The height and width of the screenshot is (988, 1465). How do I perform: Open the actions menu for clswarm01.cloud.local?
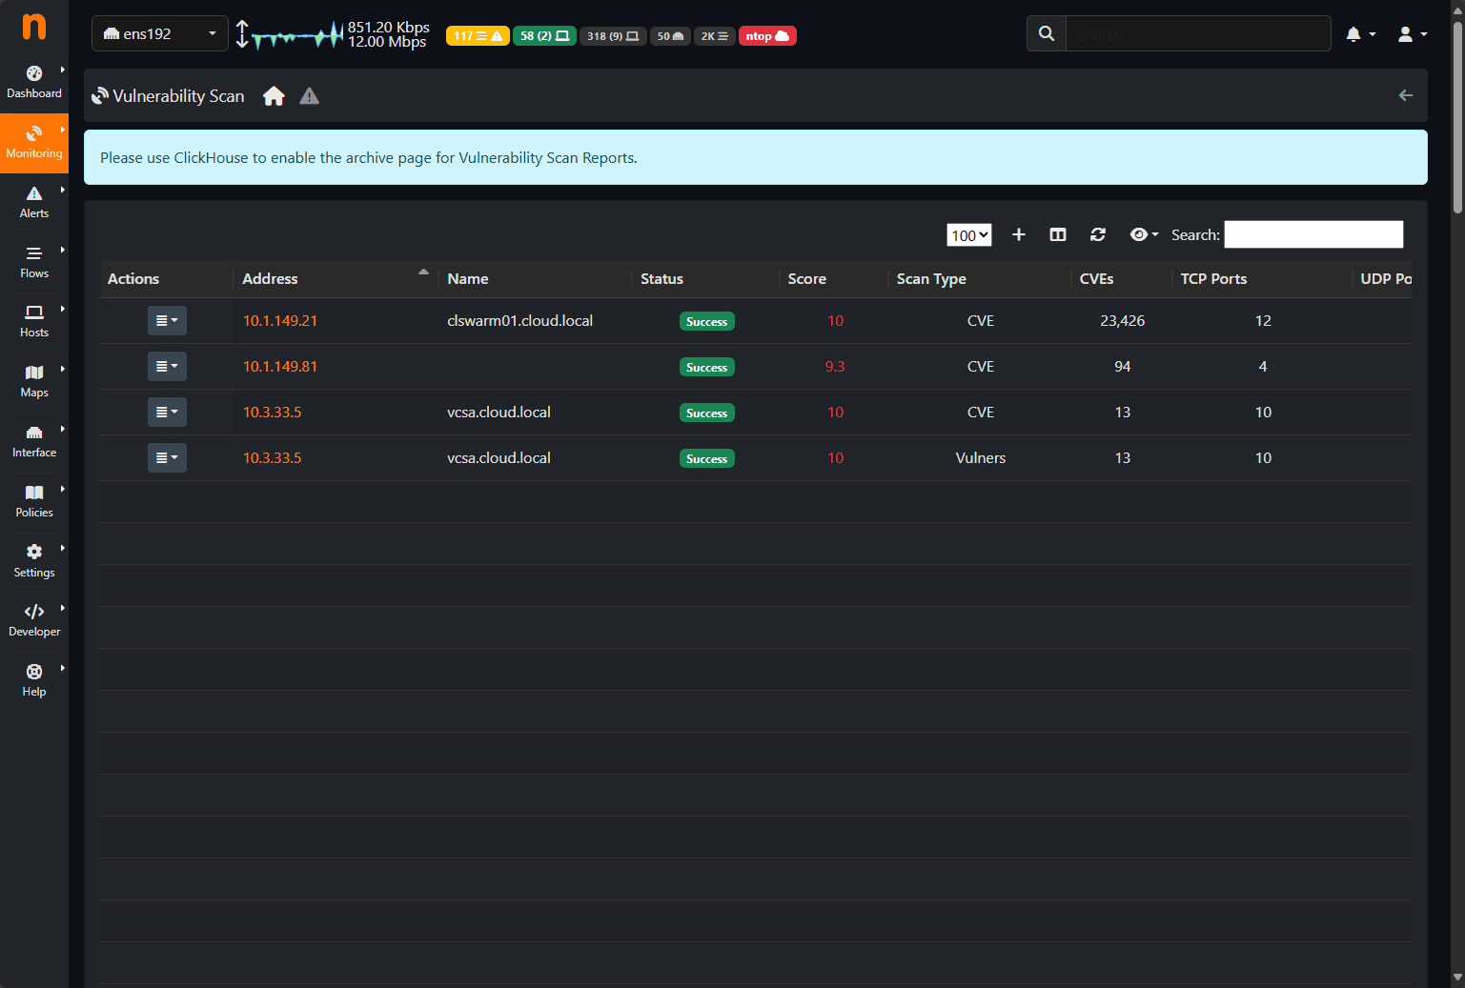pos(167,321)
